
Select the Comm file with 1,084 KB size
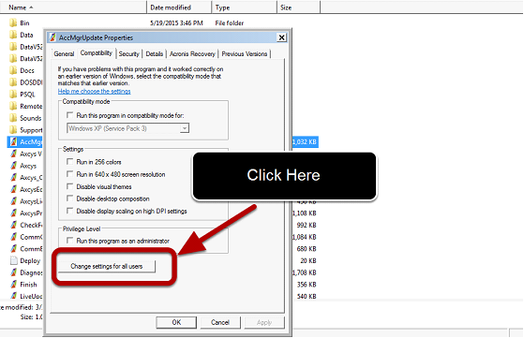click(26, 237)
